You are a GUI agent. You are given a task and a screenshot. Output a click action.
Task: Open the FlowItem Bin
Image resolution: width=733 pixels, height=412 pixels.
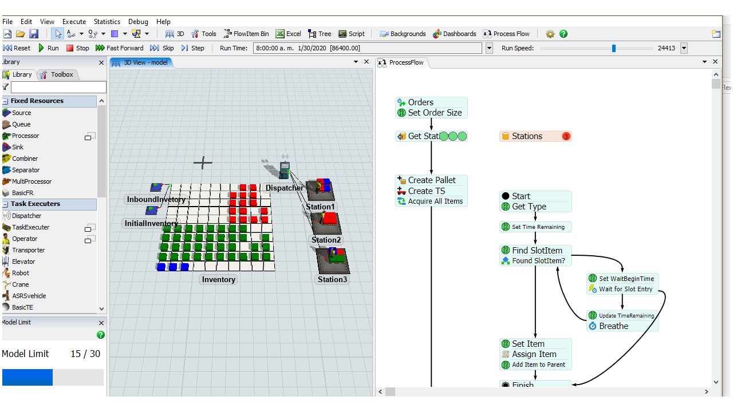246,34
